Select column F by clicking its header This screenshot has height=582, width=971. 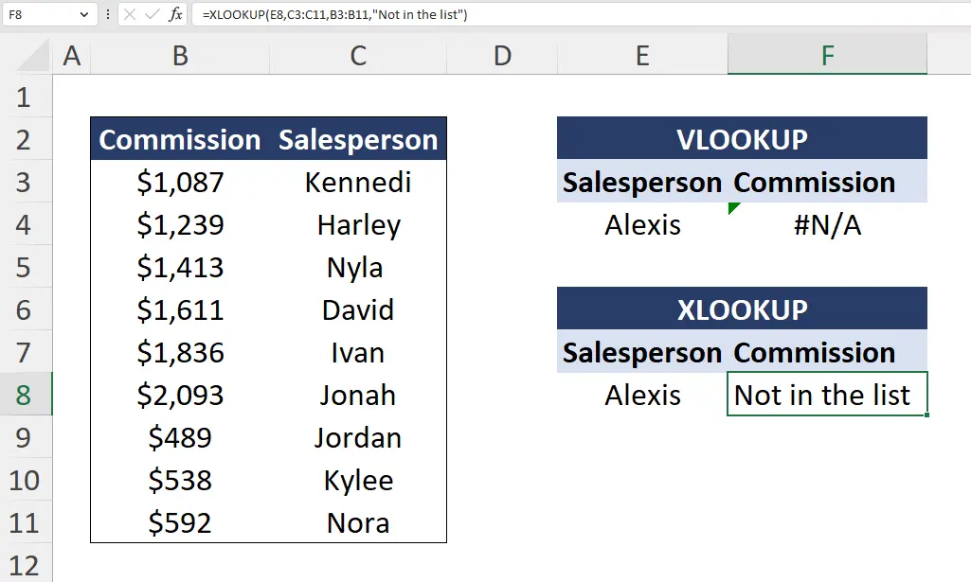point(826,55)
